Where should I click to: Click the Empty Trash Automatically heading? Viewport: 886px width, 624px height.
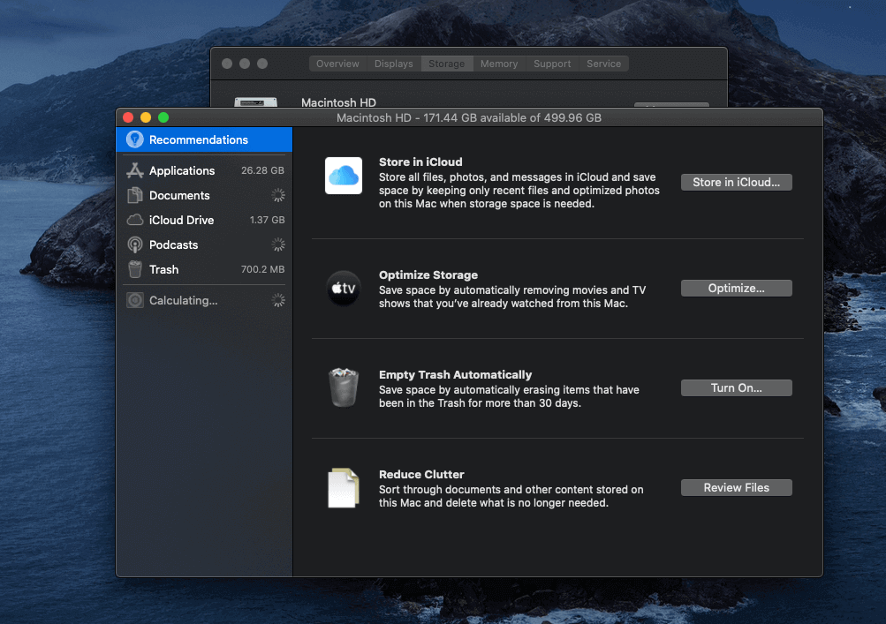456,374
